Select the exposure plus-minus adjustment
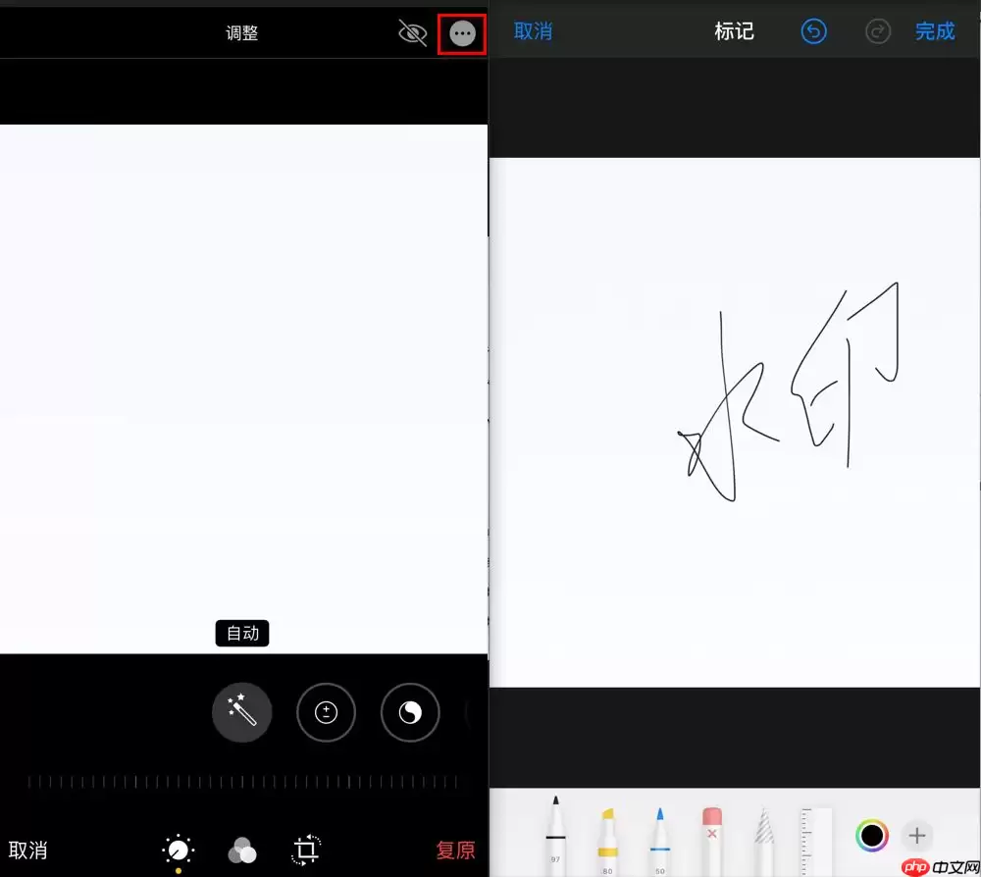981x877 pixels. click(x=326, y=712)
